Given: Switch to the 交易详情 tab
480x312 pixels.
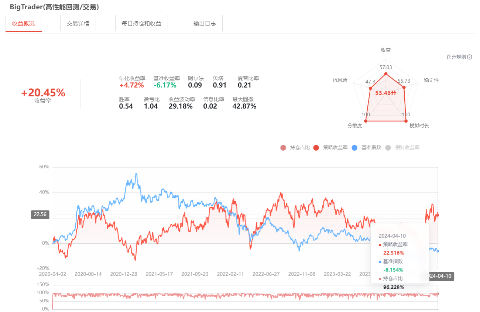Looking at the screenshot, I should pyautogui.click(x=78, y=23).
